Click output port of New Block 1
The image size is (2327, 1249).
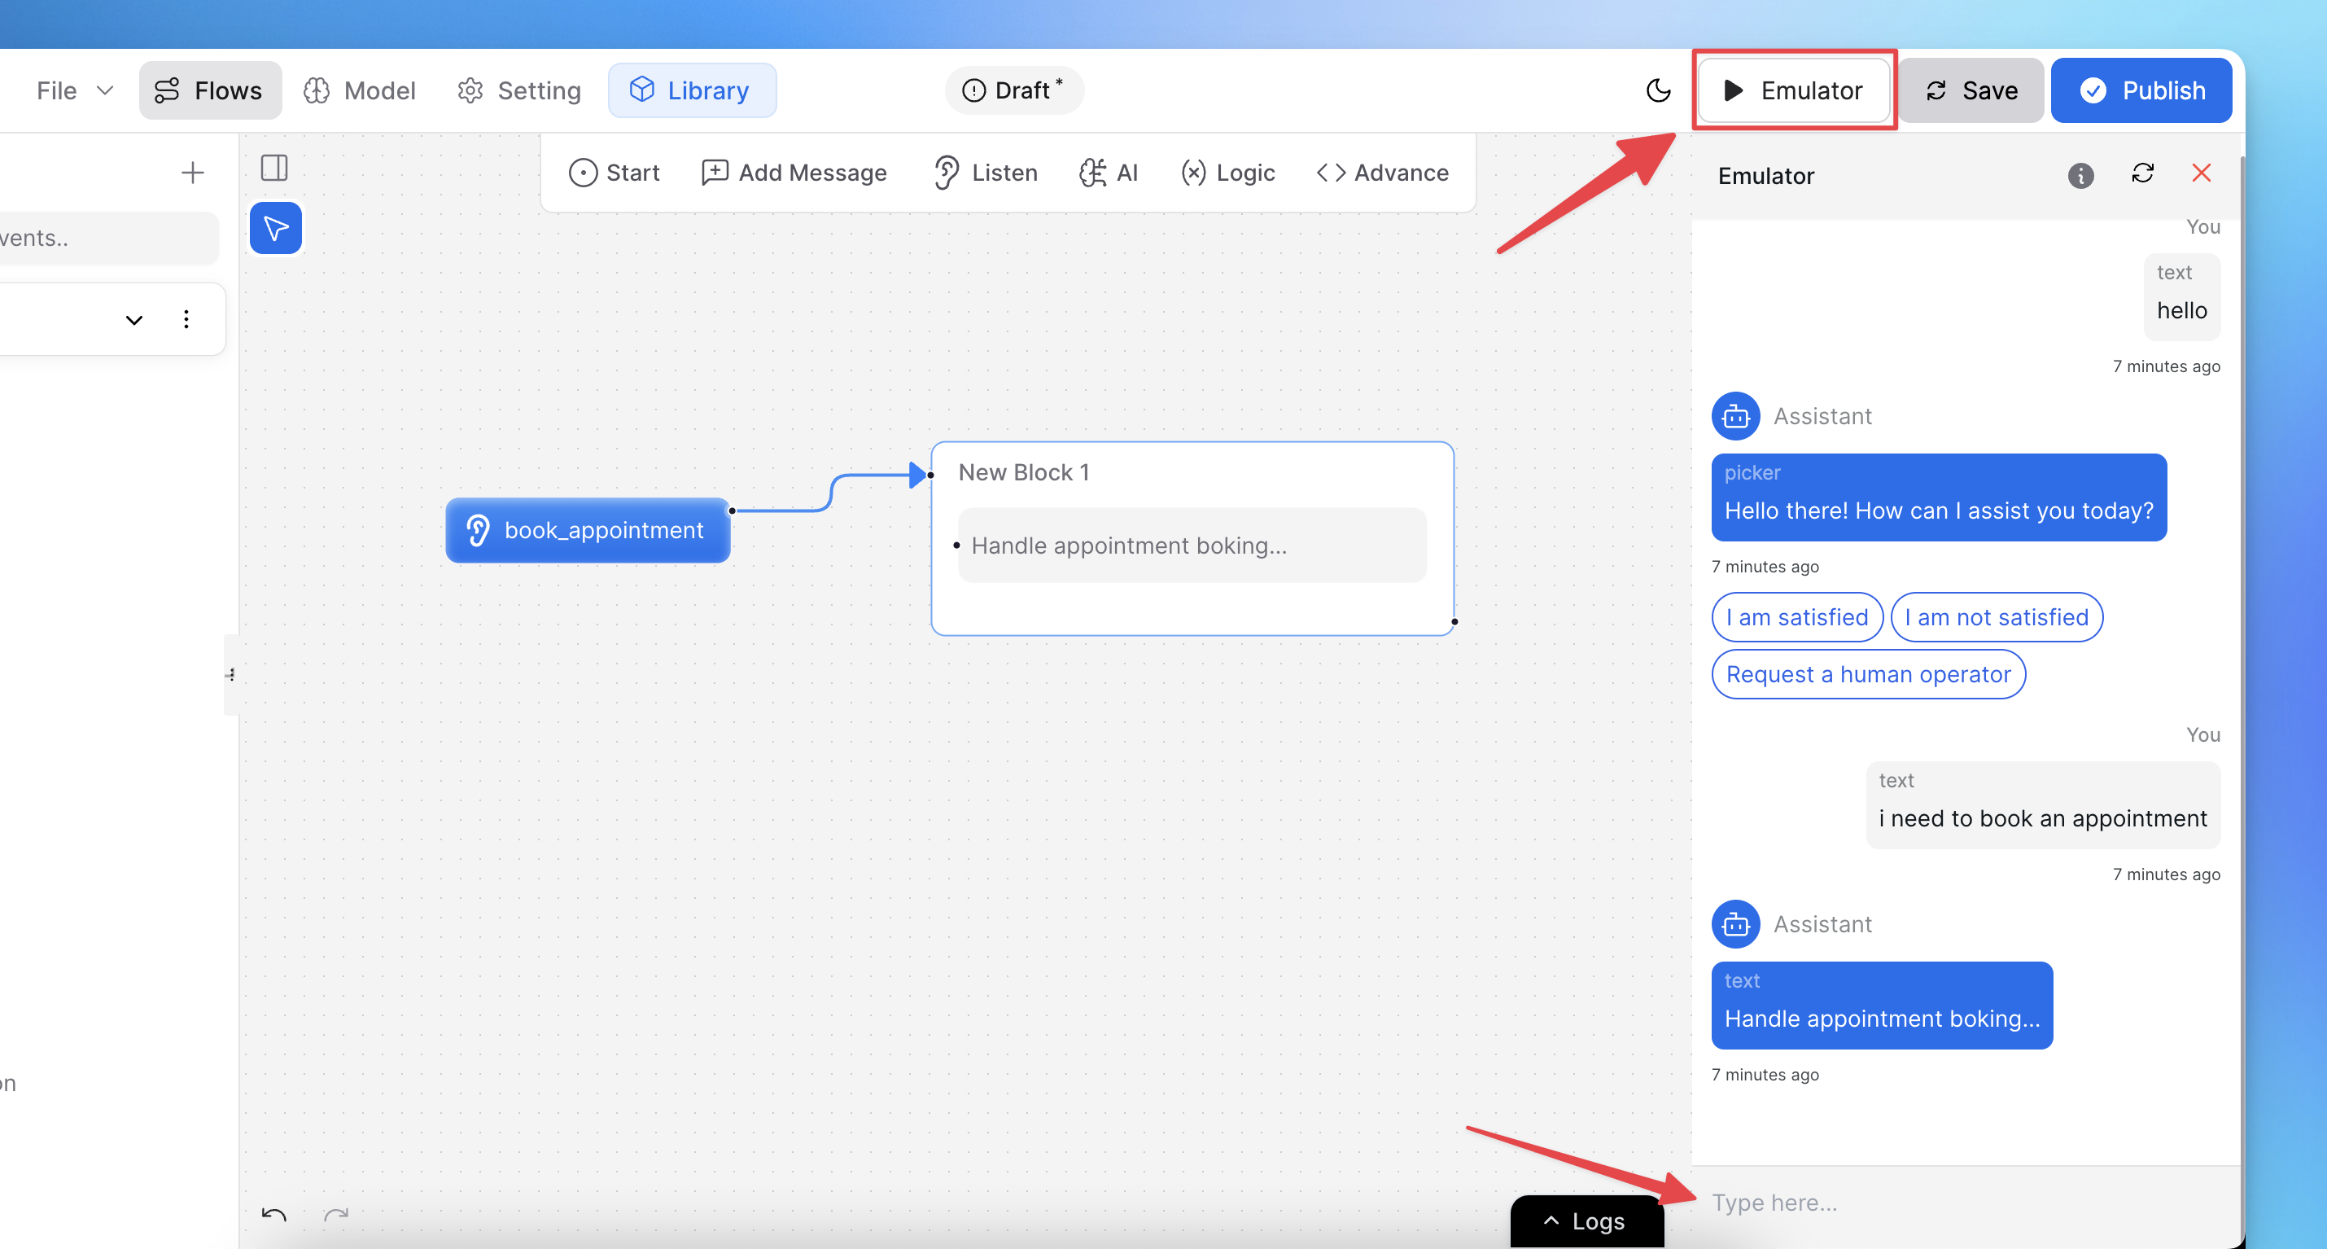[x=1454, y=622]
